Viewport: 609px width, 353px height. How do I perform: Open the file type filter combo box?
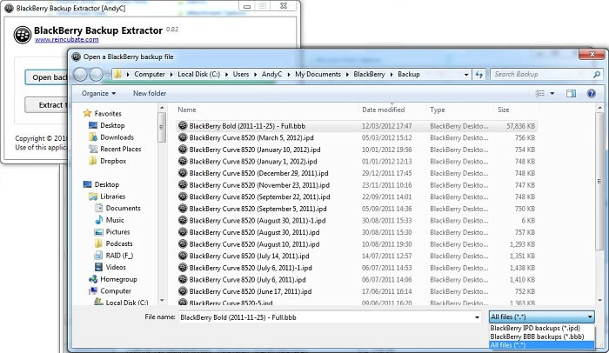point(542,316)
